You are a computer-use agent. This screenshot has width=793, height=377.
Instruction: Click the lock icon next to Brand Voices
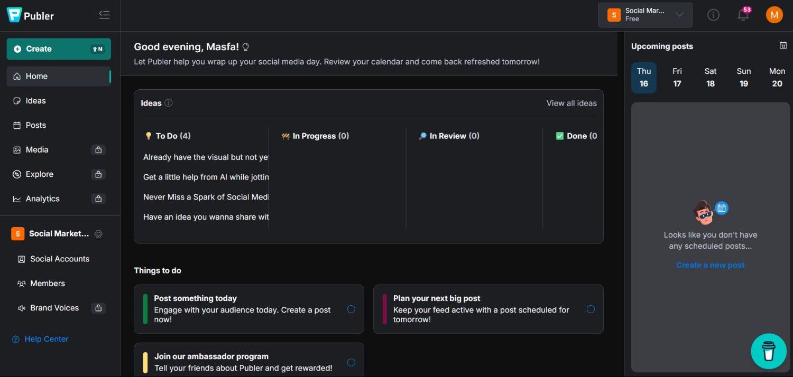98,308
